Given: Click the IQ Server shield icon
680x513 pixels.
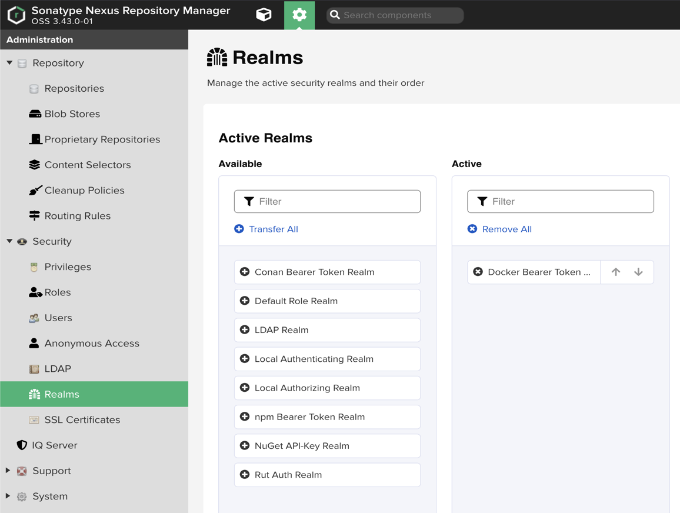Looking at the screenshot, I should (x=22, y=445).
